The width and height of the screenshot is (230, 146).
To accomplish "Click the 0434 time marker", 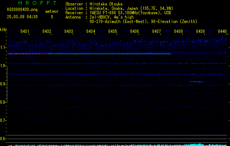I will point(91,31).
